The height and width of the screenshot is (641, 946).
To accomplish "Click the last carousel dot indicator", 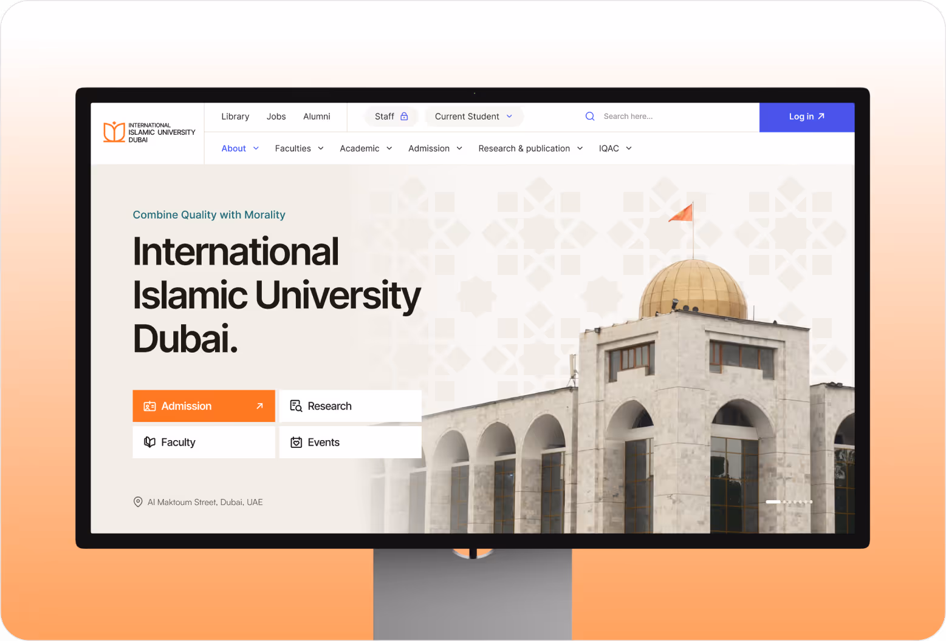I will pos(811,502).
